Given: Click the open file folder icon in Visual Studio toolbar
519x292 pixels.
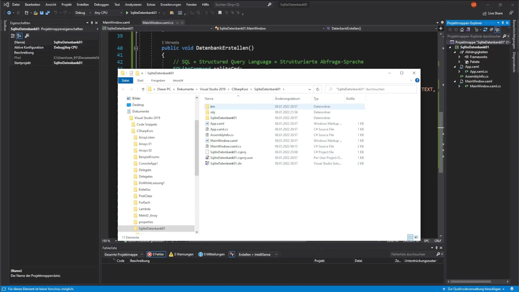Looking at the screenshot, I should click(35, 13).
